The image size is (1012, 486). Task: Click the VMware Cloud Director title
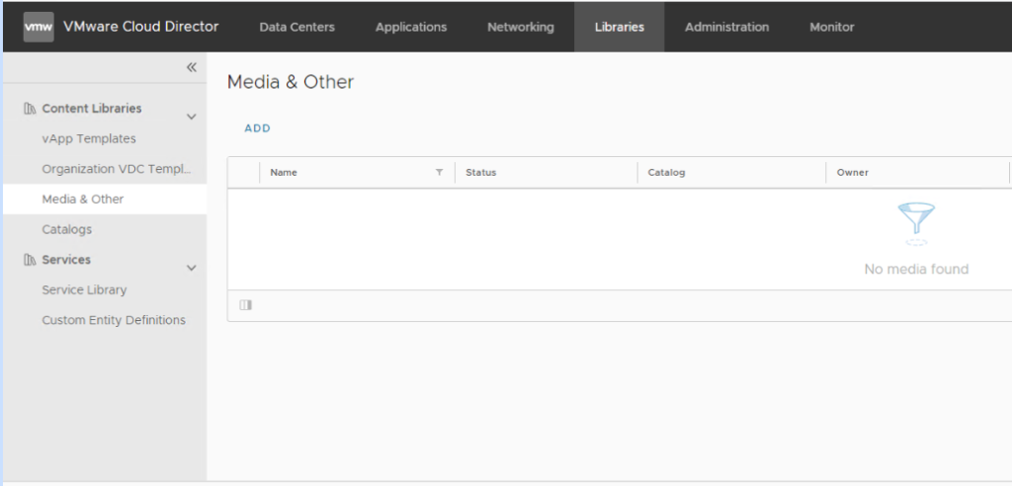point(140,27)
